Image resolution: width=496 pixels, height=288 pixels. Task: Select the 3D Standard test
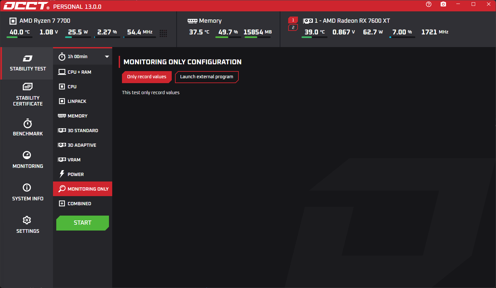click(83, 131)
